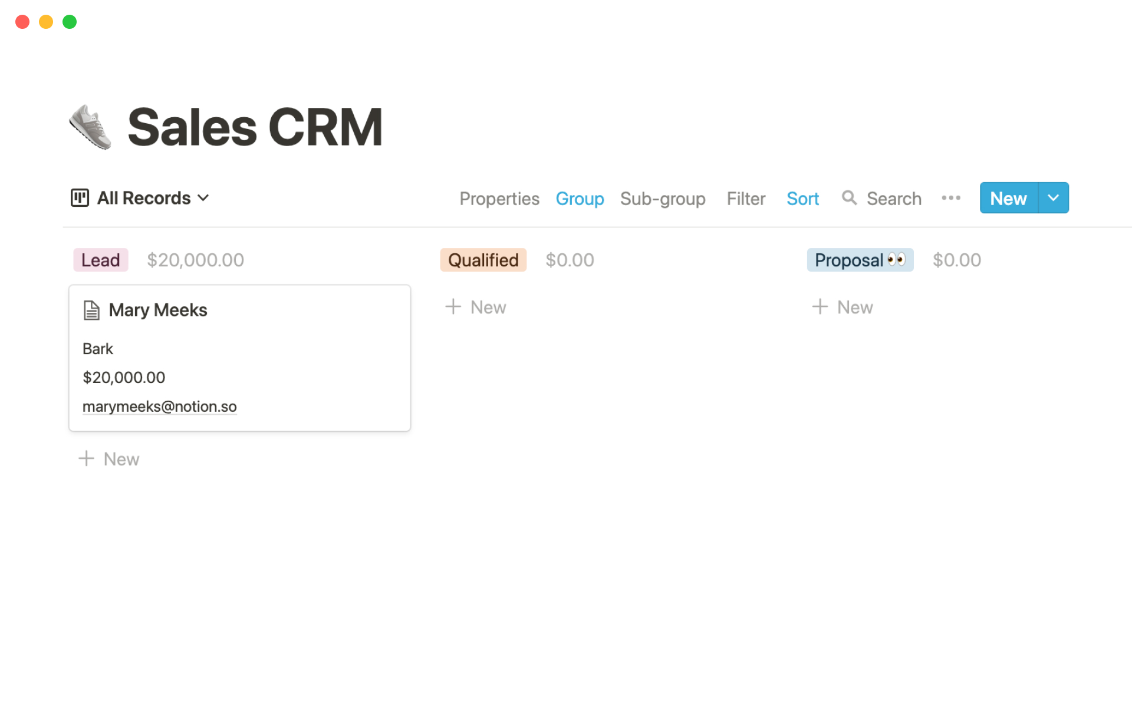Open the Sort options menu
The height and width of the screenshot is (707, 1132).
coord(802,199)
